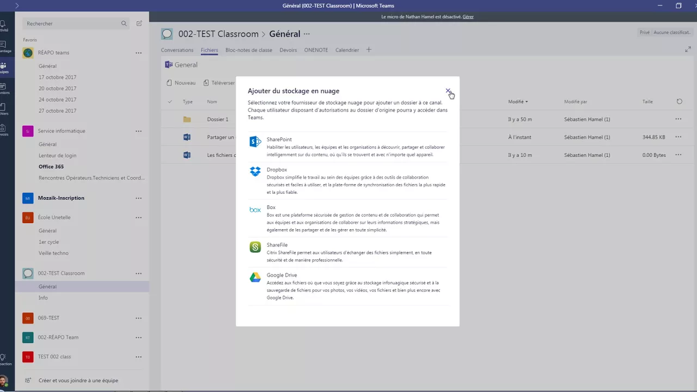Sort by the Nom column header

point(212,102)
